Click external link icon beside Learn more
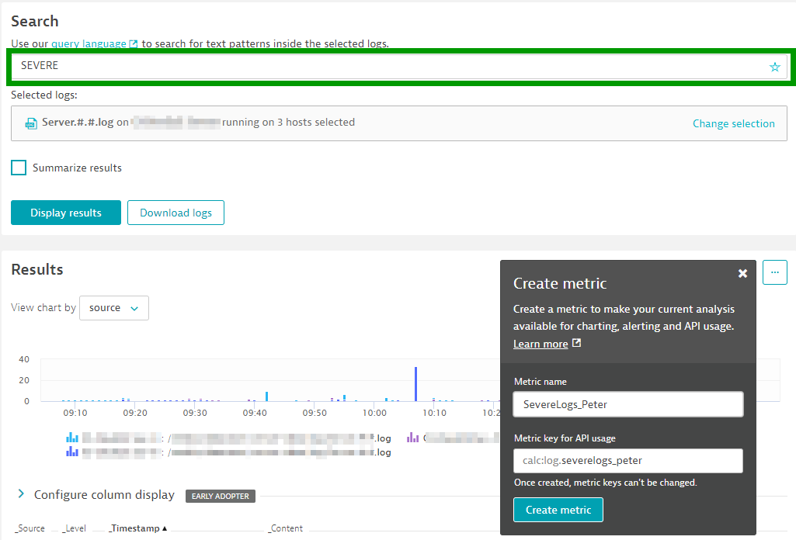 click(576, 343)
